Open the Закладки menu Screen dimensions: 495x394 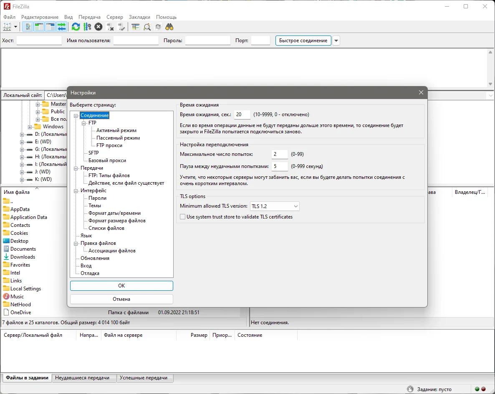click(x=139, y=17)
